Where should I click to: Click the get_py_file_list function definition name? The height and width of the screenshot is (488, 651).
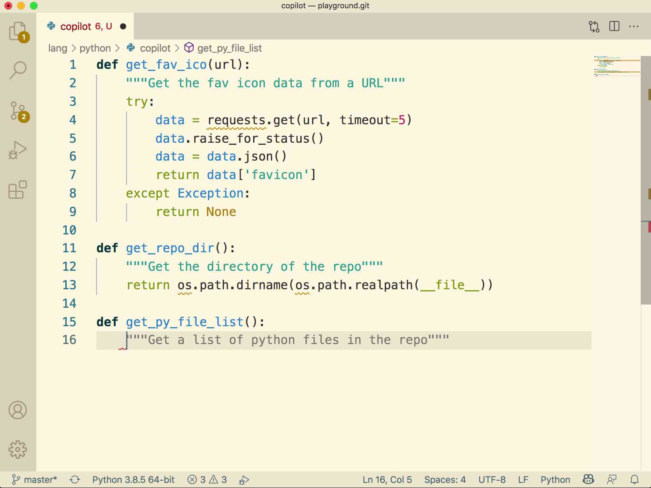tap(185, 322)
